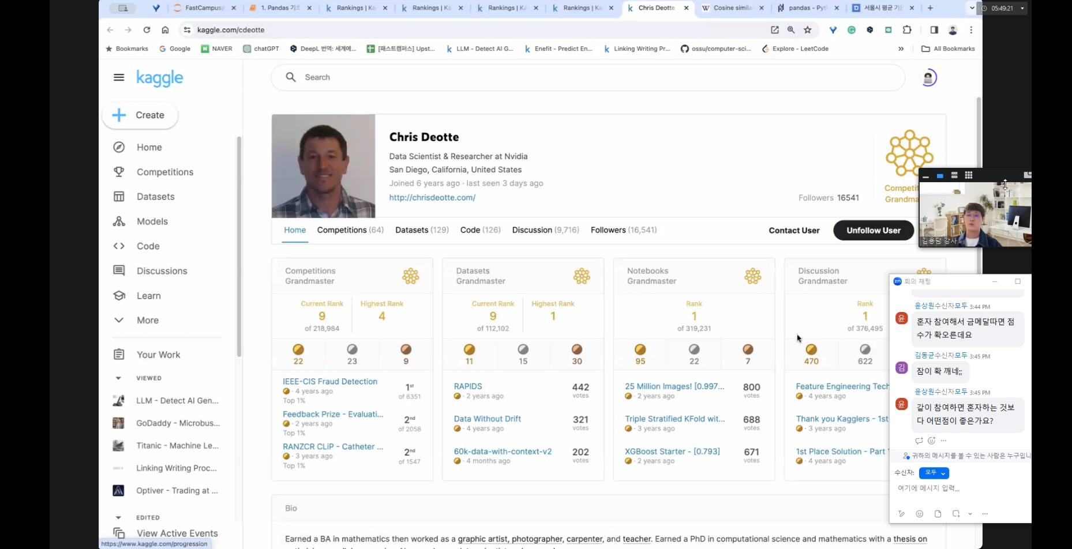Open IEEE-CIS Fraud Detection competition

(330, 382)
